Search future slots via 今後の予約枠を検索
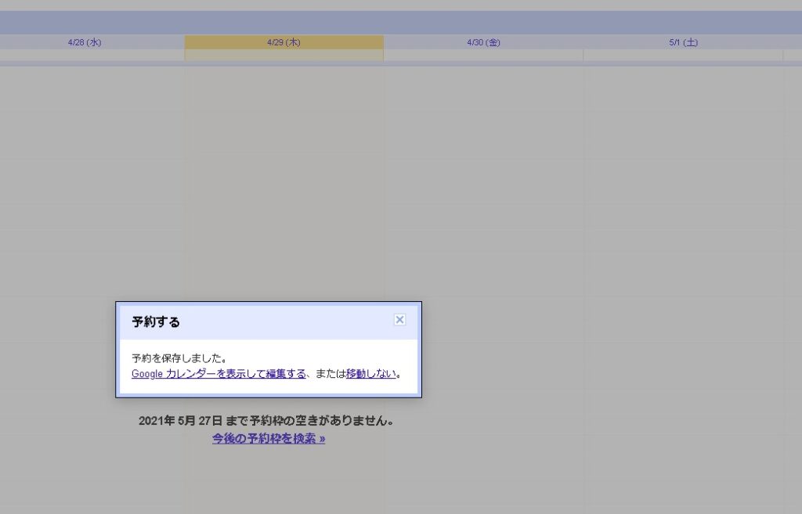Image resolution: width=802 pixels, height=514 pixels. tap(268, 439)
